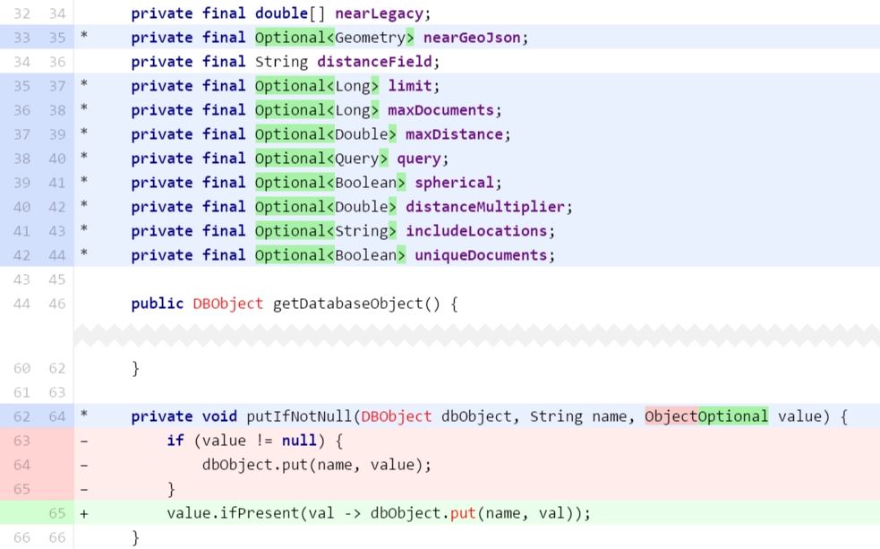
Task: Click the removed 'dbObject.put(name, value);' statement
Action: click(x=317, y=465)
